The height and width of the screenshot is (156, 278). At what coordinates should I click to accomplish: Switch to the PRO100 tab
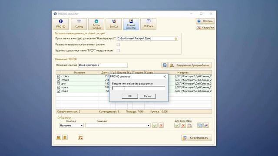(61, 24)
